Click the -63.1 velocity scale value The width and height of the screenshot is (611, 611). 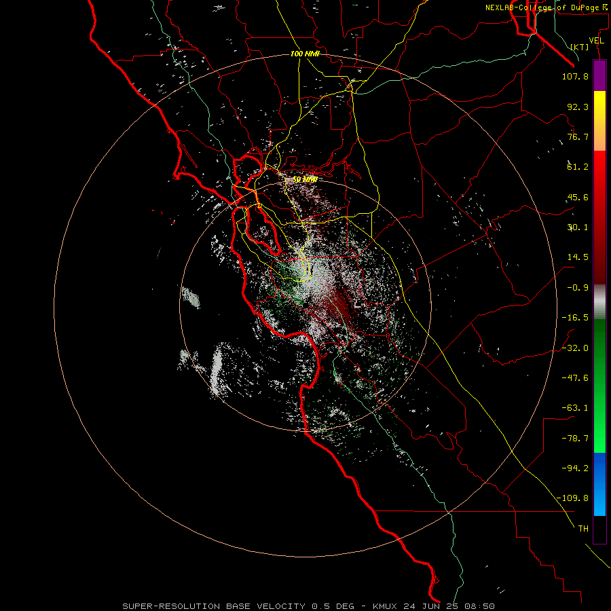[575, 408]
